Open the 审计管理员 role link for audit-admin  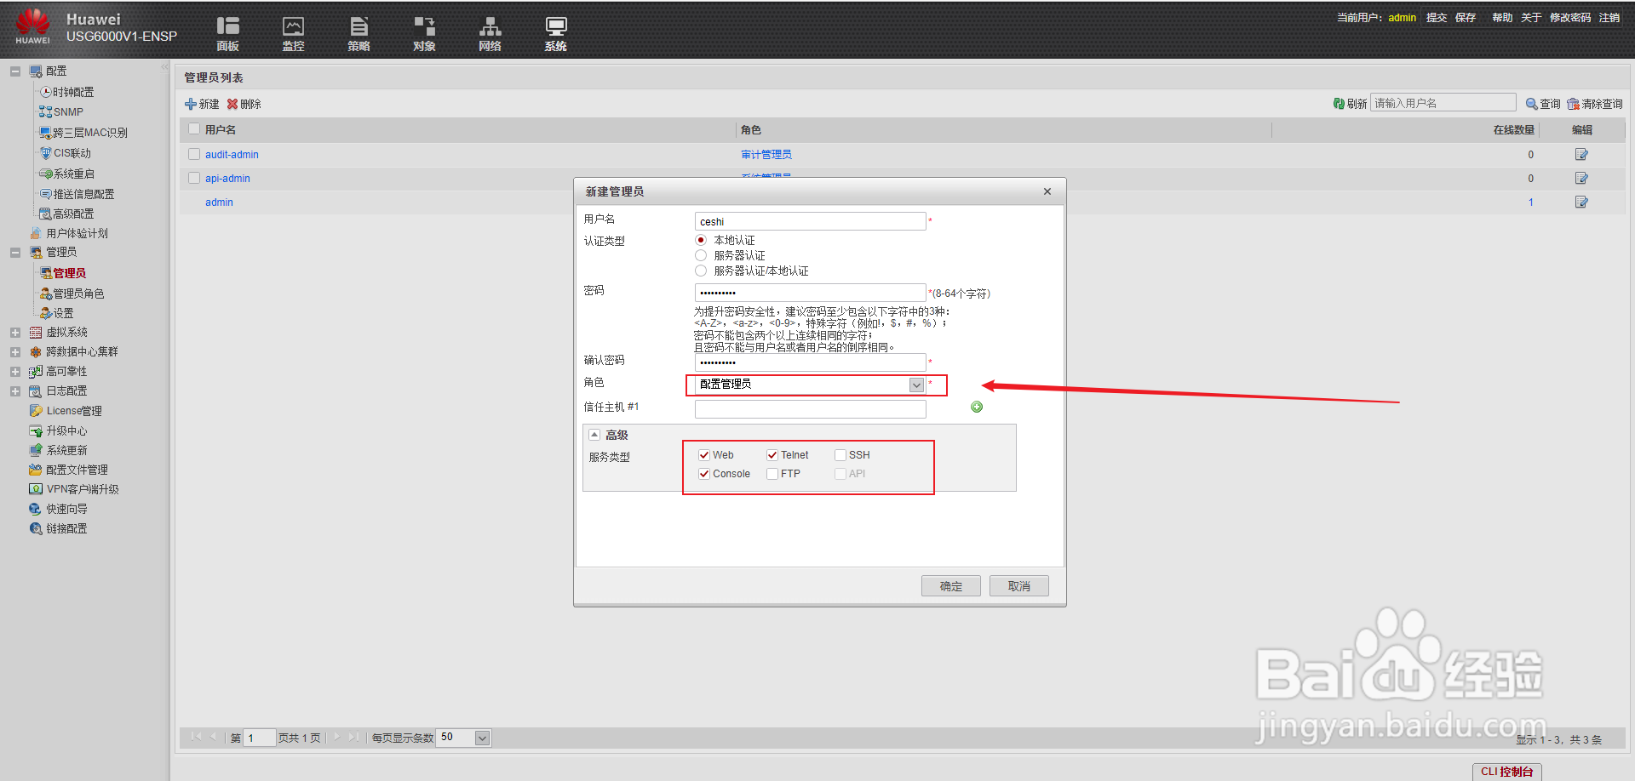[766, 154]
